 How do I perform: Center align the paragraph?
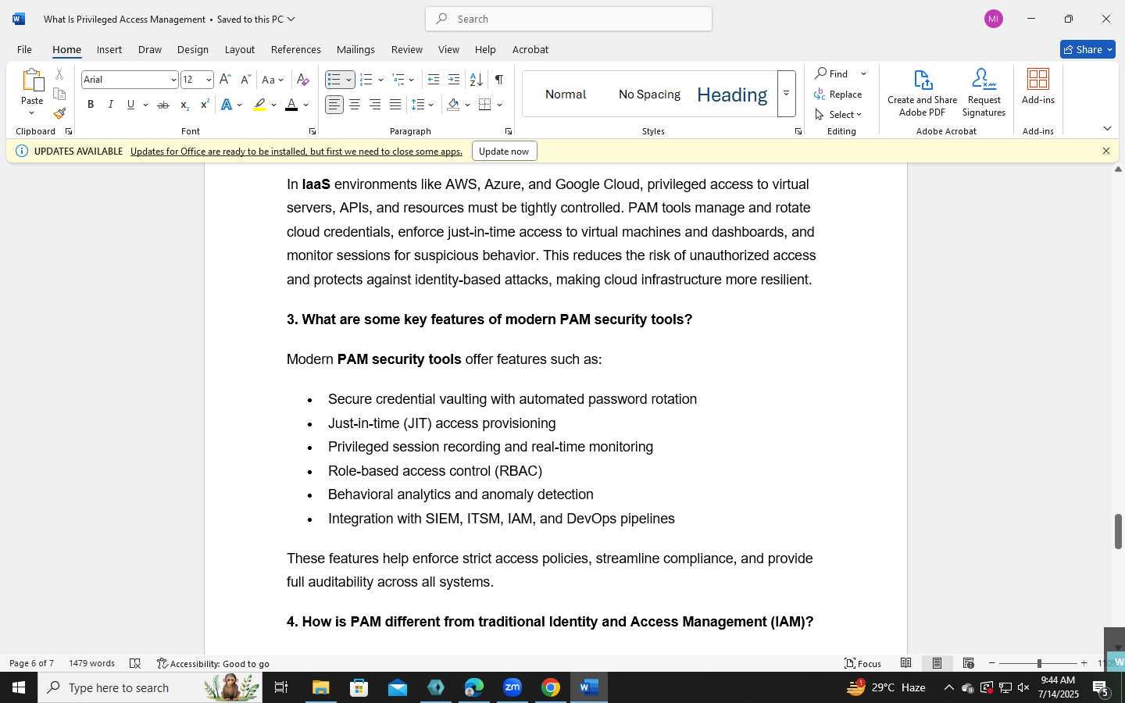355,105
